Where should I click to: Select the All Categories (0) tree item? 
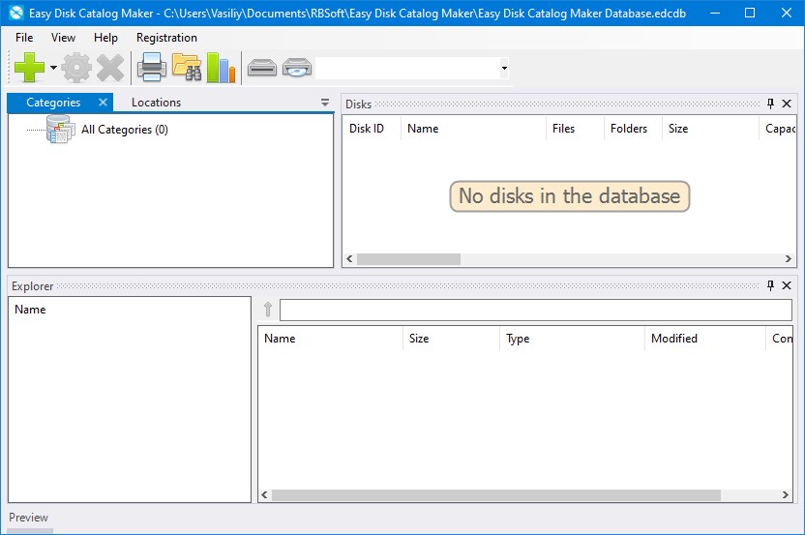click(x=124, y=130)
